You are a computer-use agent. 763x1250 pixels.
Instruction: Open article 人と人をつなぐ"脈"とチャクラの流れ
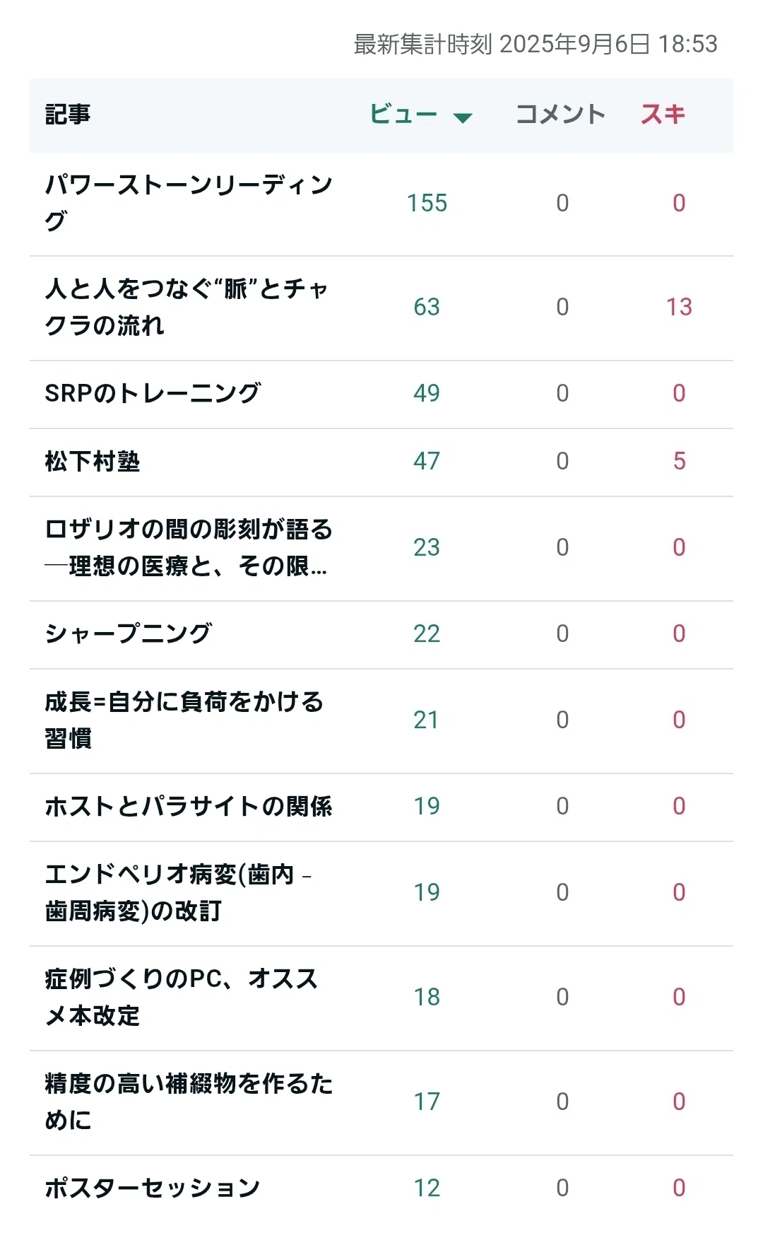pos(187,307)
